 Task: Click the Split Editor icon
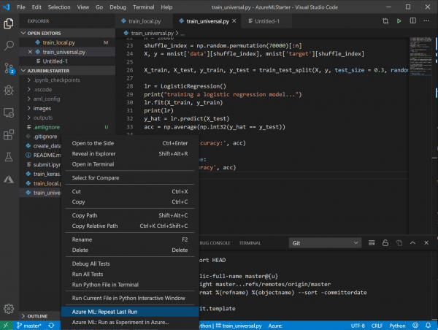414,21
